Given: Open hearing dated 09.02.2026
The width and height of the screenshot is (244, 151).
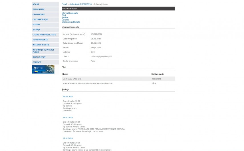Looking at the screenshot, I should (x=68, y=97).
